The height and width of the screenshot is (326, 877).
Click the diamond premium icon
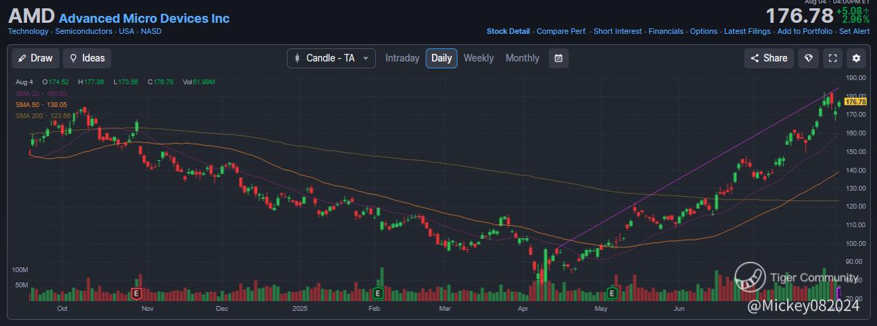(807, 58)
